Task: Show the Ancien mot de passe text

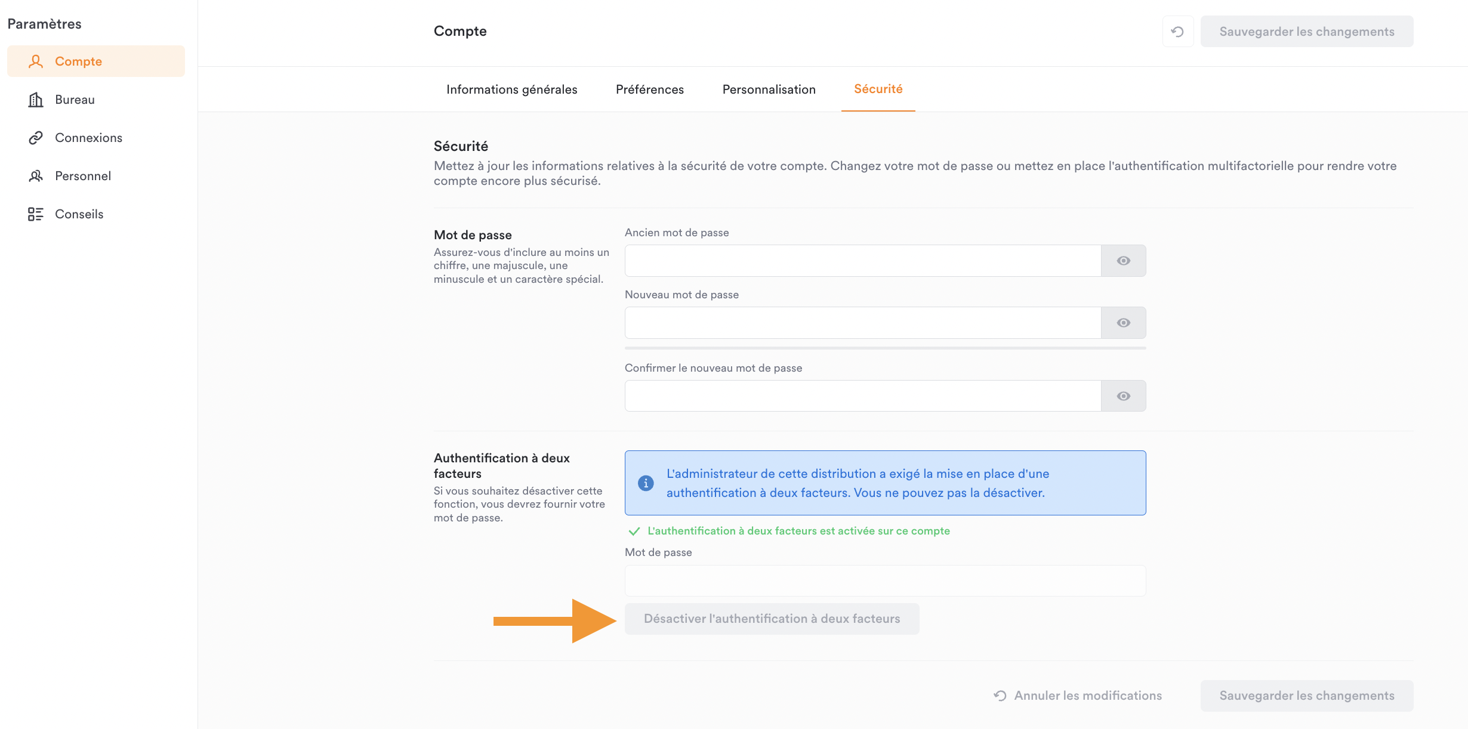Action: click(1123, 261)
